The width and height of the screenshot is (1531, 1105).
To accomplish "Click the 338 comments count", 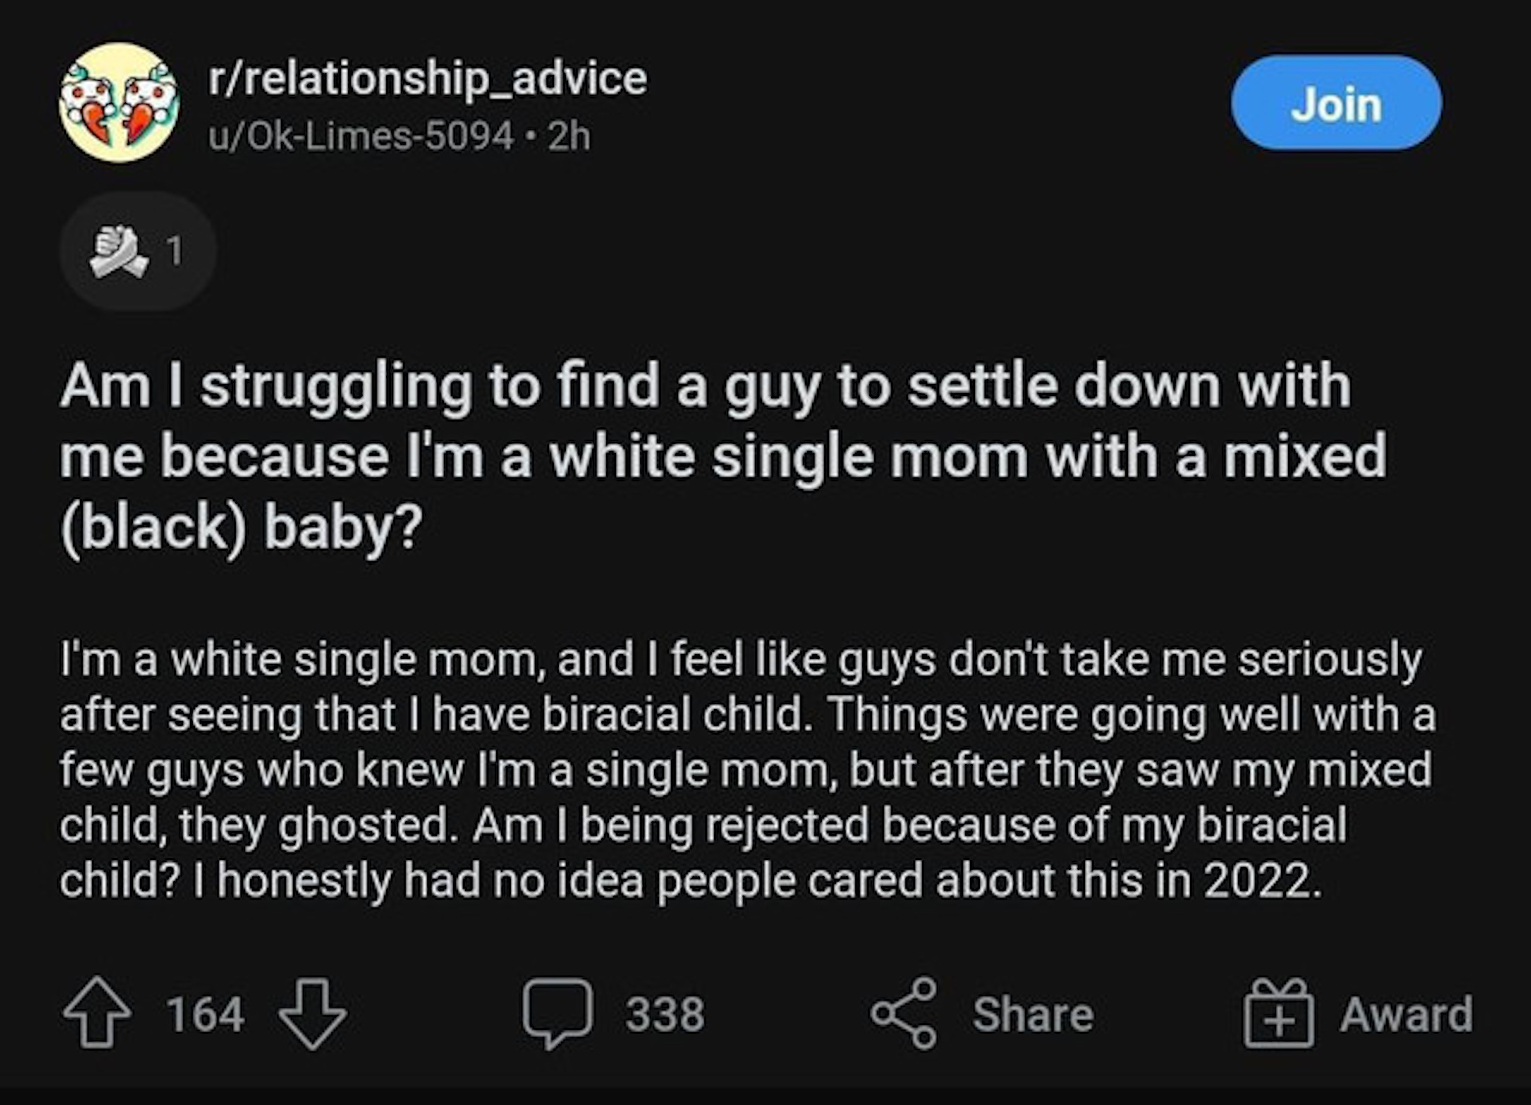I will (x=665, y=1014).
